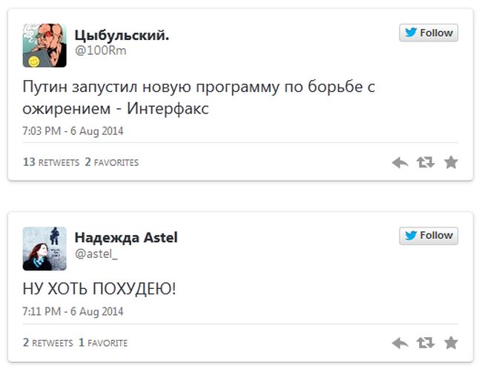Reply to Цыбульский's tweet

point(400,162)
